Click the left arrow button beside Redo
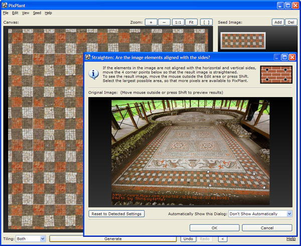 (x=223, y=239)
